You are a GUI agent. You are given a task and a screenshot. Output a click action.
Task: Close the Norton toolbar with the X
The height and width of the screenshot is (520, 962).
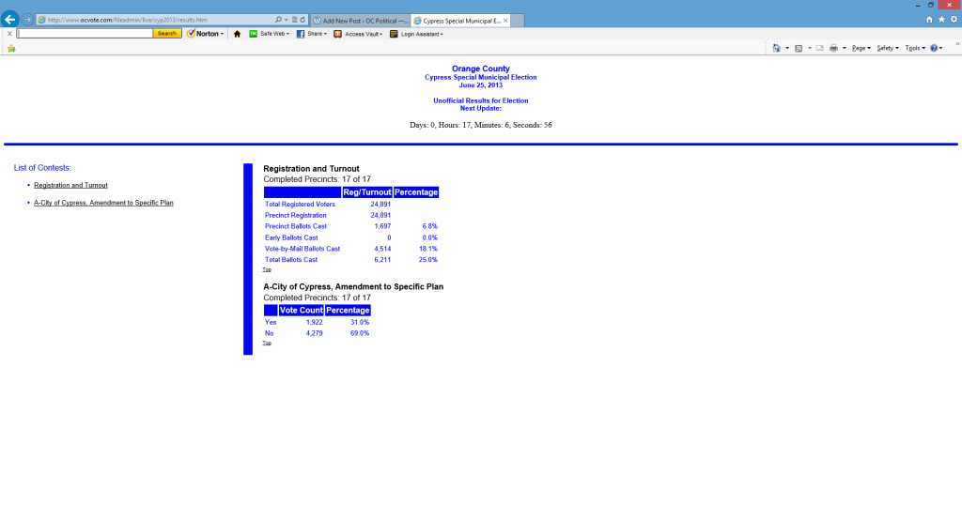[9, 34]
